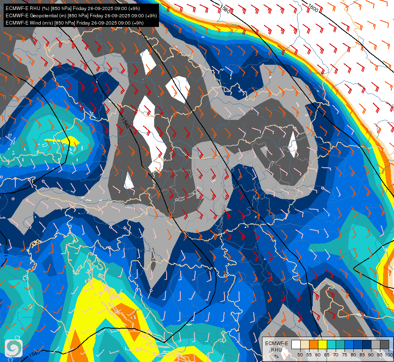Click the yellow 60-65% legend swatch
Image resolution: width=394 pixels, height=362 pixels.
point(323,344)
